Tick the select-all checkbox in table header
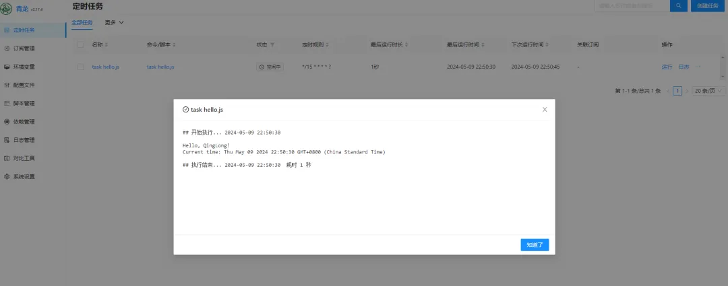Image resolution: width=728 pixels, height=286 pixels. pos(81,45)
